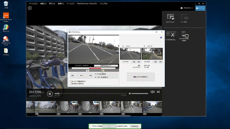The height and width of the screenshot is (129, 230).
Task: Adjust the volume slider
Action: point(140,93)
